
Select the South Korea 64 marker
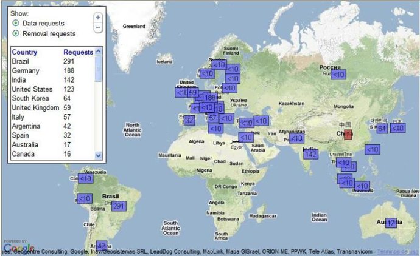pyautogui.click(x=382, y=129)
